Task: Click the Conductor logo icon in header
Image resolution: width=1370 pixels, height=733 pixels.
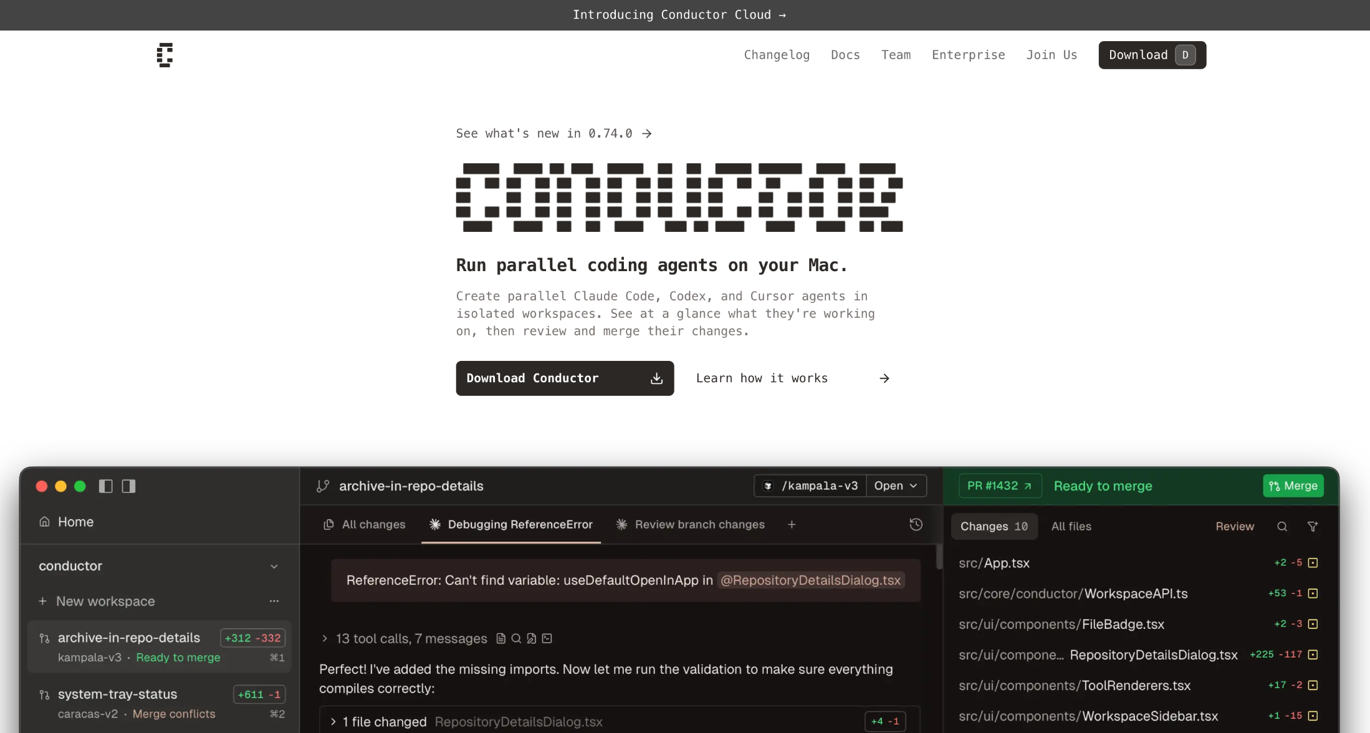Action: point(165,55)
